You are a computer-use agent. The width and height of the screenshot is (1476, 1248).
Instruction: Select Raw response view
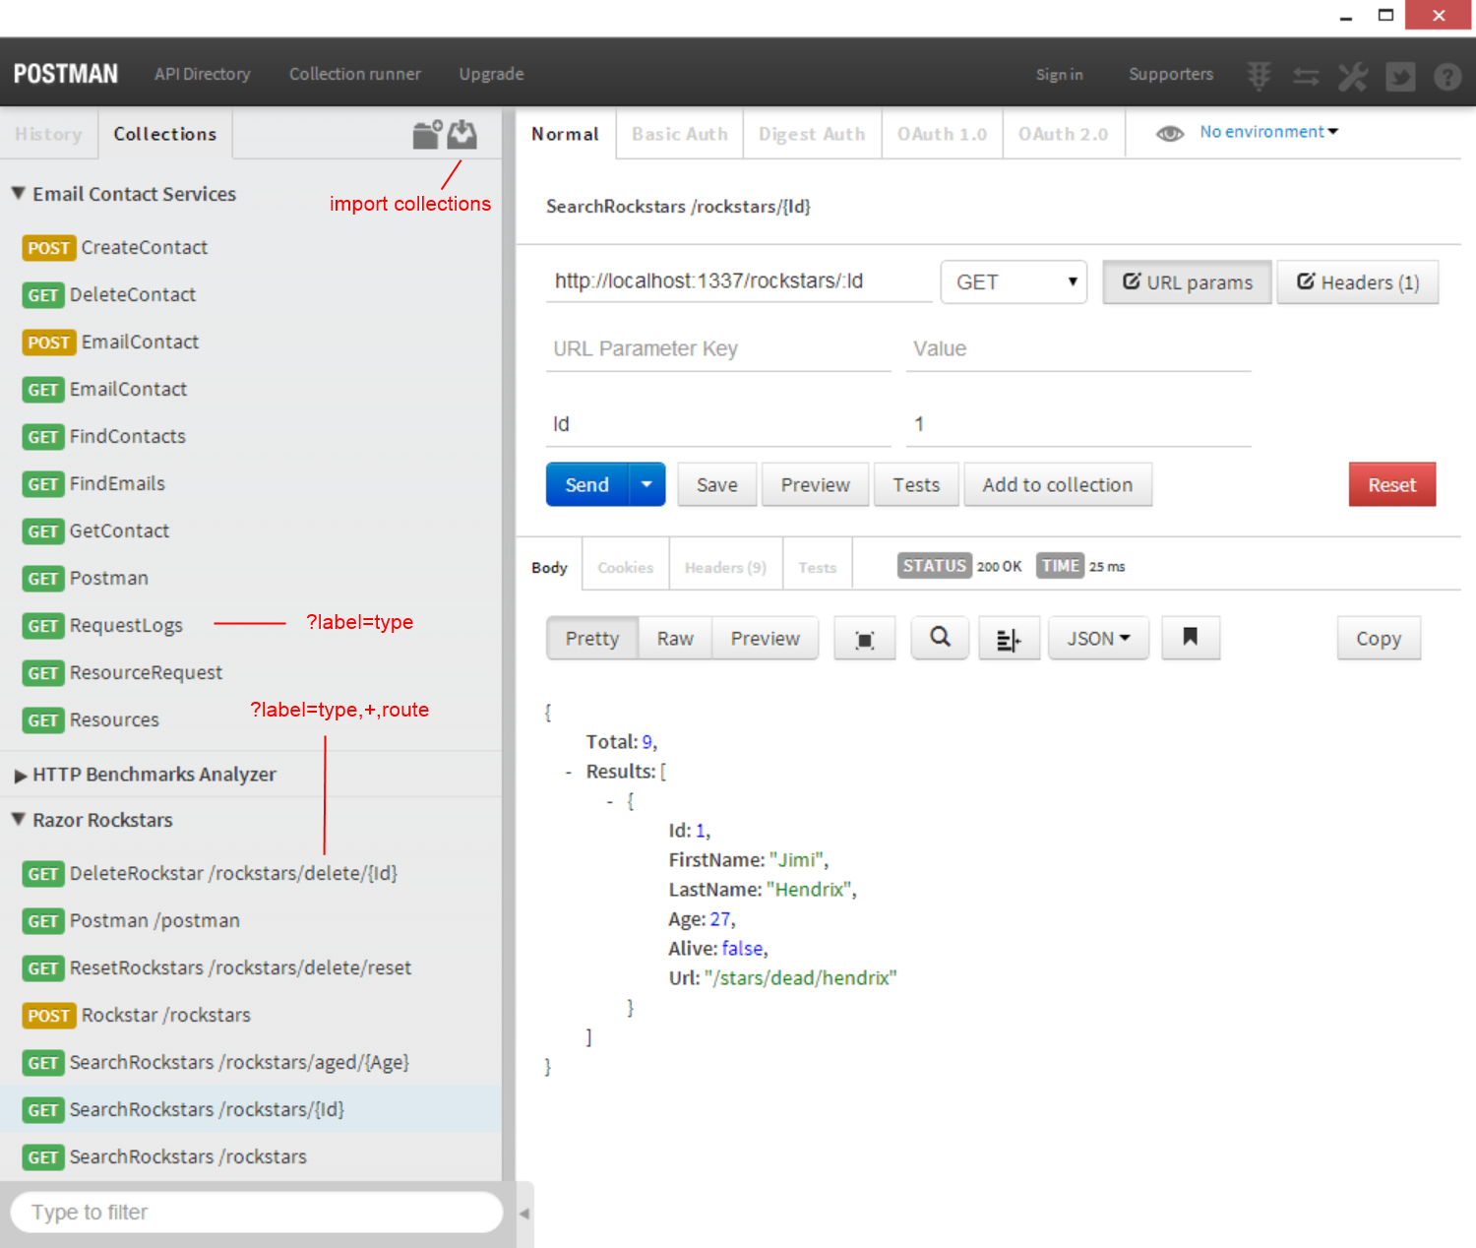tap(675, 639)
